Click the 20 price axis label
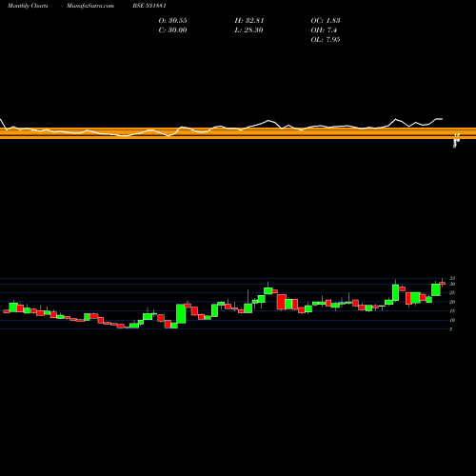Image resolution: width=476 pixels, height=476 pixels. coord(452,302)
